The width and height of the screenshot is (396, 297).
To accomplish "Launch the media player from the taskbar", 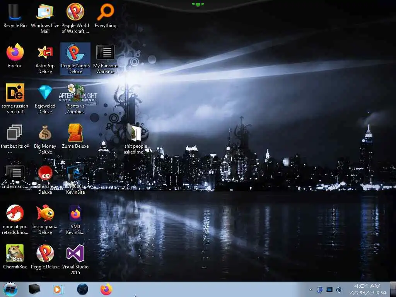I will pyautogui.click(x=58, y=289).
